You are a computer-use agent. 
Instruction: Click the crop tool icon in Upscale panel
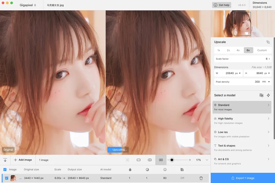tap(268, 42)
